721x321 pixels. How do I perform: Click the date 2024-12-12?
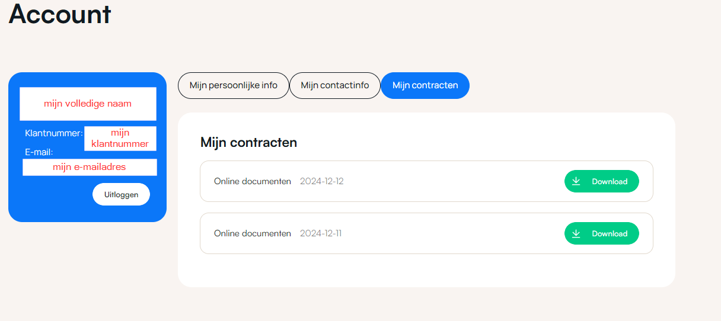coord(321,181)
